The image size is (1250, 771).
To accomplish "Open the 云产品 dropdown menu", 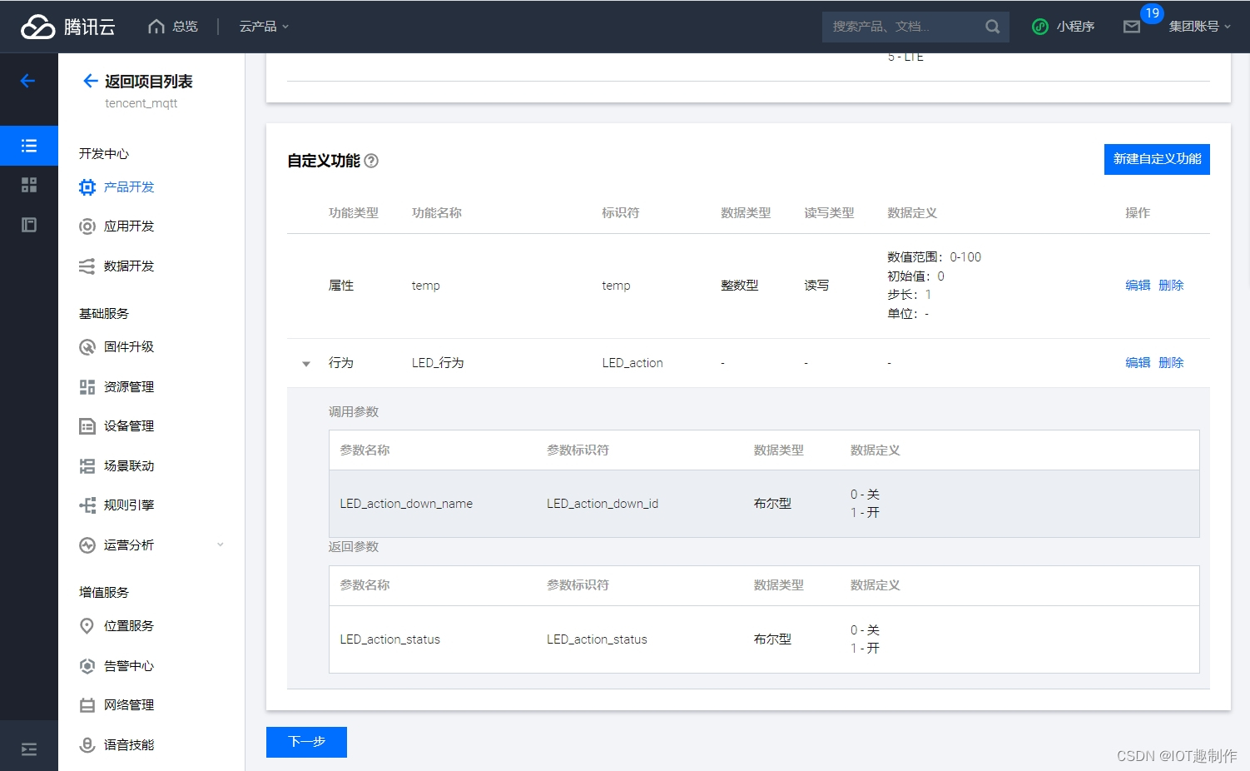I will click(264, 27).
